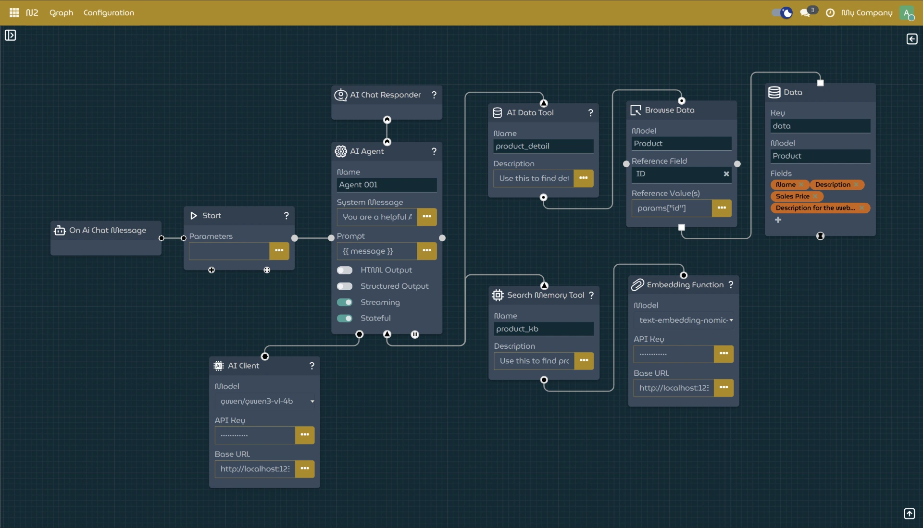The width and height of the screenshot is (923, 528).
Task: Open System Message editor ellipsis button
Action: click(x=426, y=217)
